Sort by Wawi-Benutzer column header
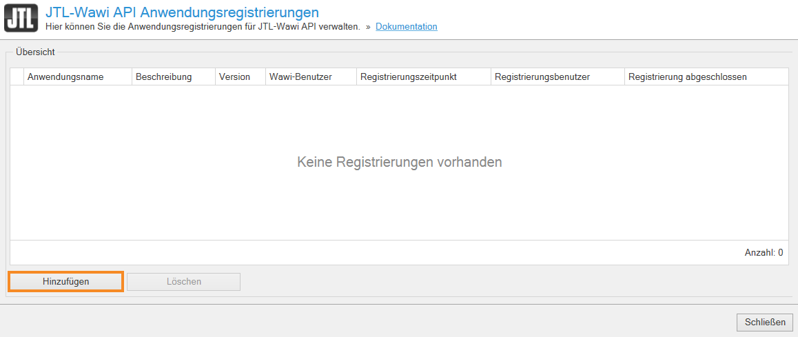 click(311, 77)
